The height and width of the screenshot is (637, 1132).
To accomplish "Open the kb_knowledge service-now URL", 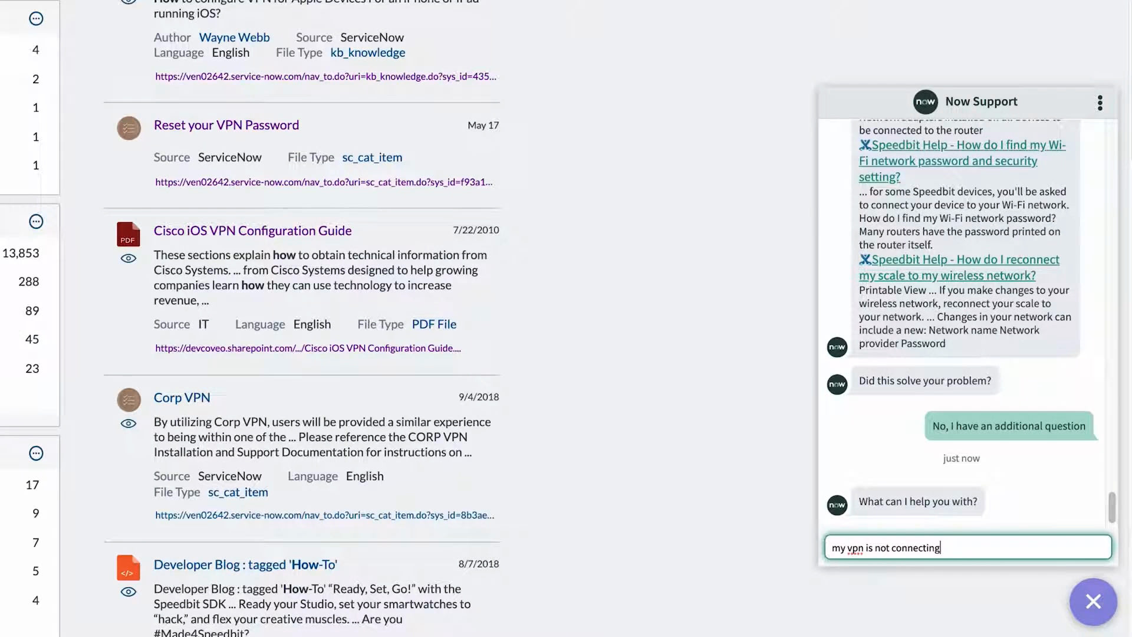I will pos(325,76).
